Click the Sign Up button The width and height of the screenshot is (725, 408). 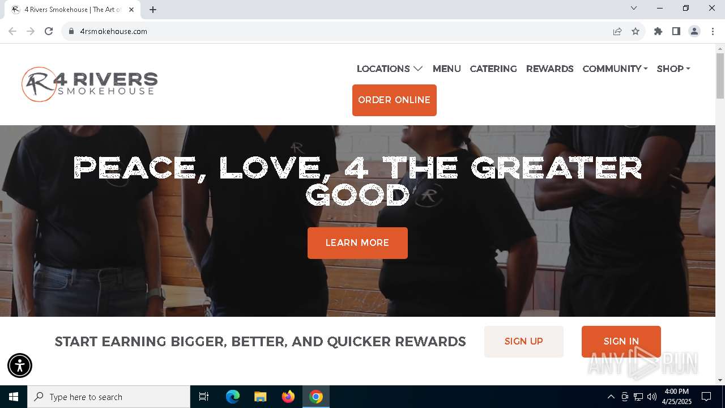pos(524,342)
